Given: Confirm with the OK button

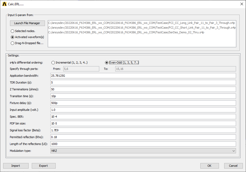Looking at the screenshot, I should 210,166.
